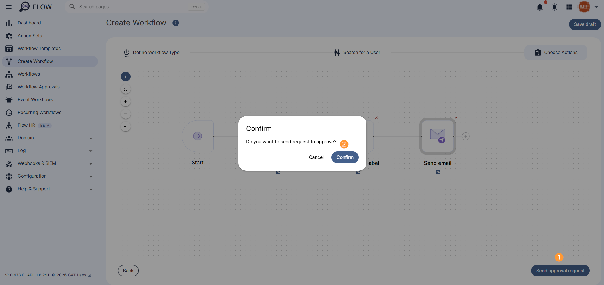Click the canvas info button

(126, 76)
